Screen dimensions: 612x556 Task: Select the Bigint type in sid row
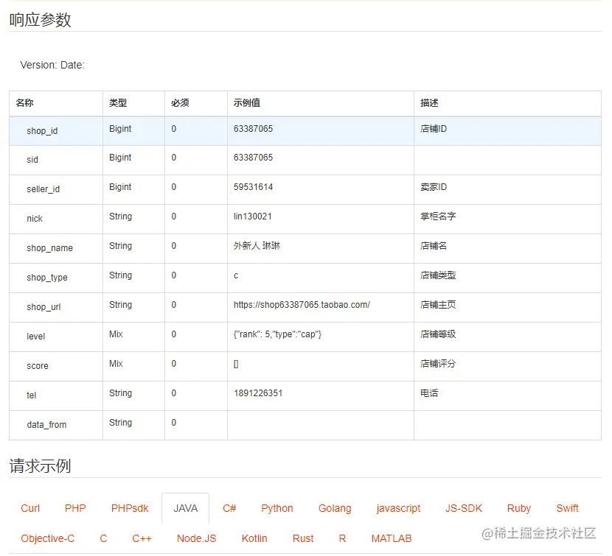120,158
